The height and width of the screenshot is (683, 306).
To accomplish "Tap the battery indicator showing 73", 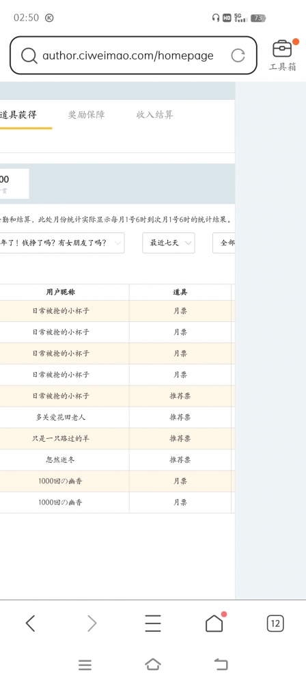I will click(x=258, y=18).
